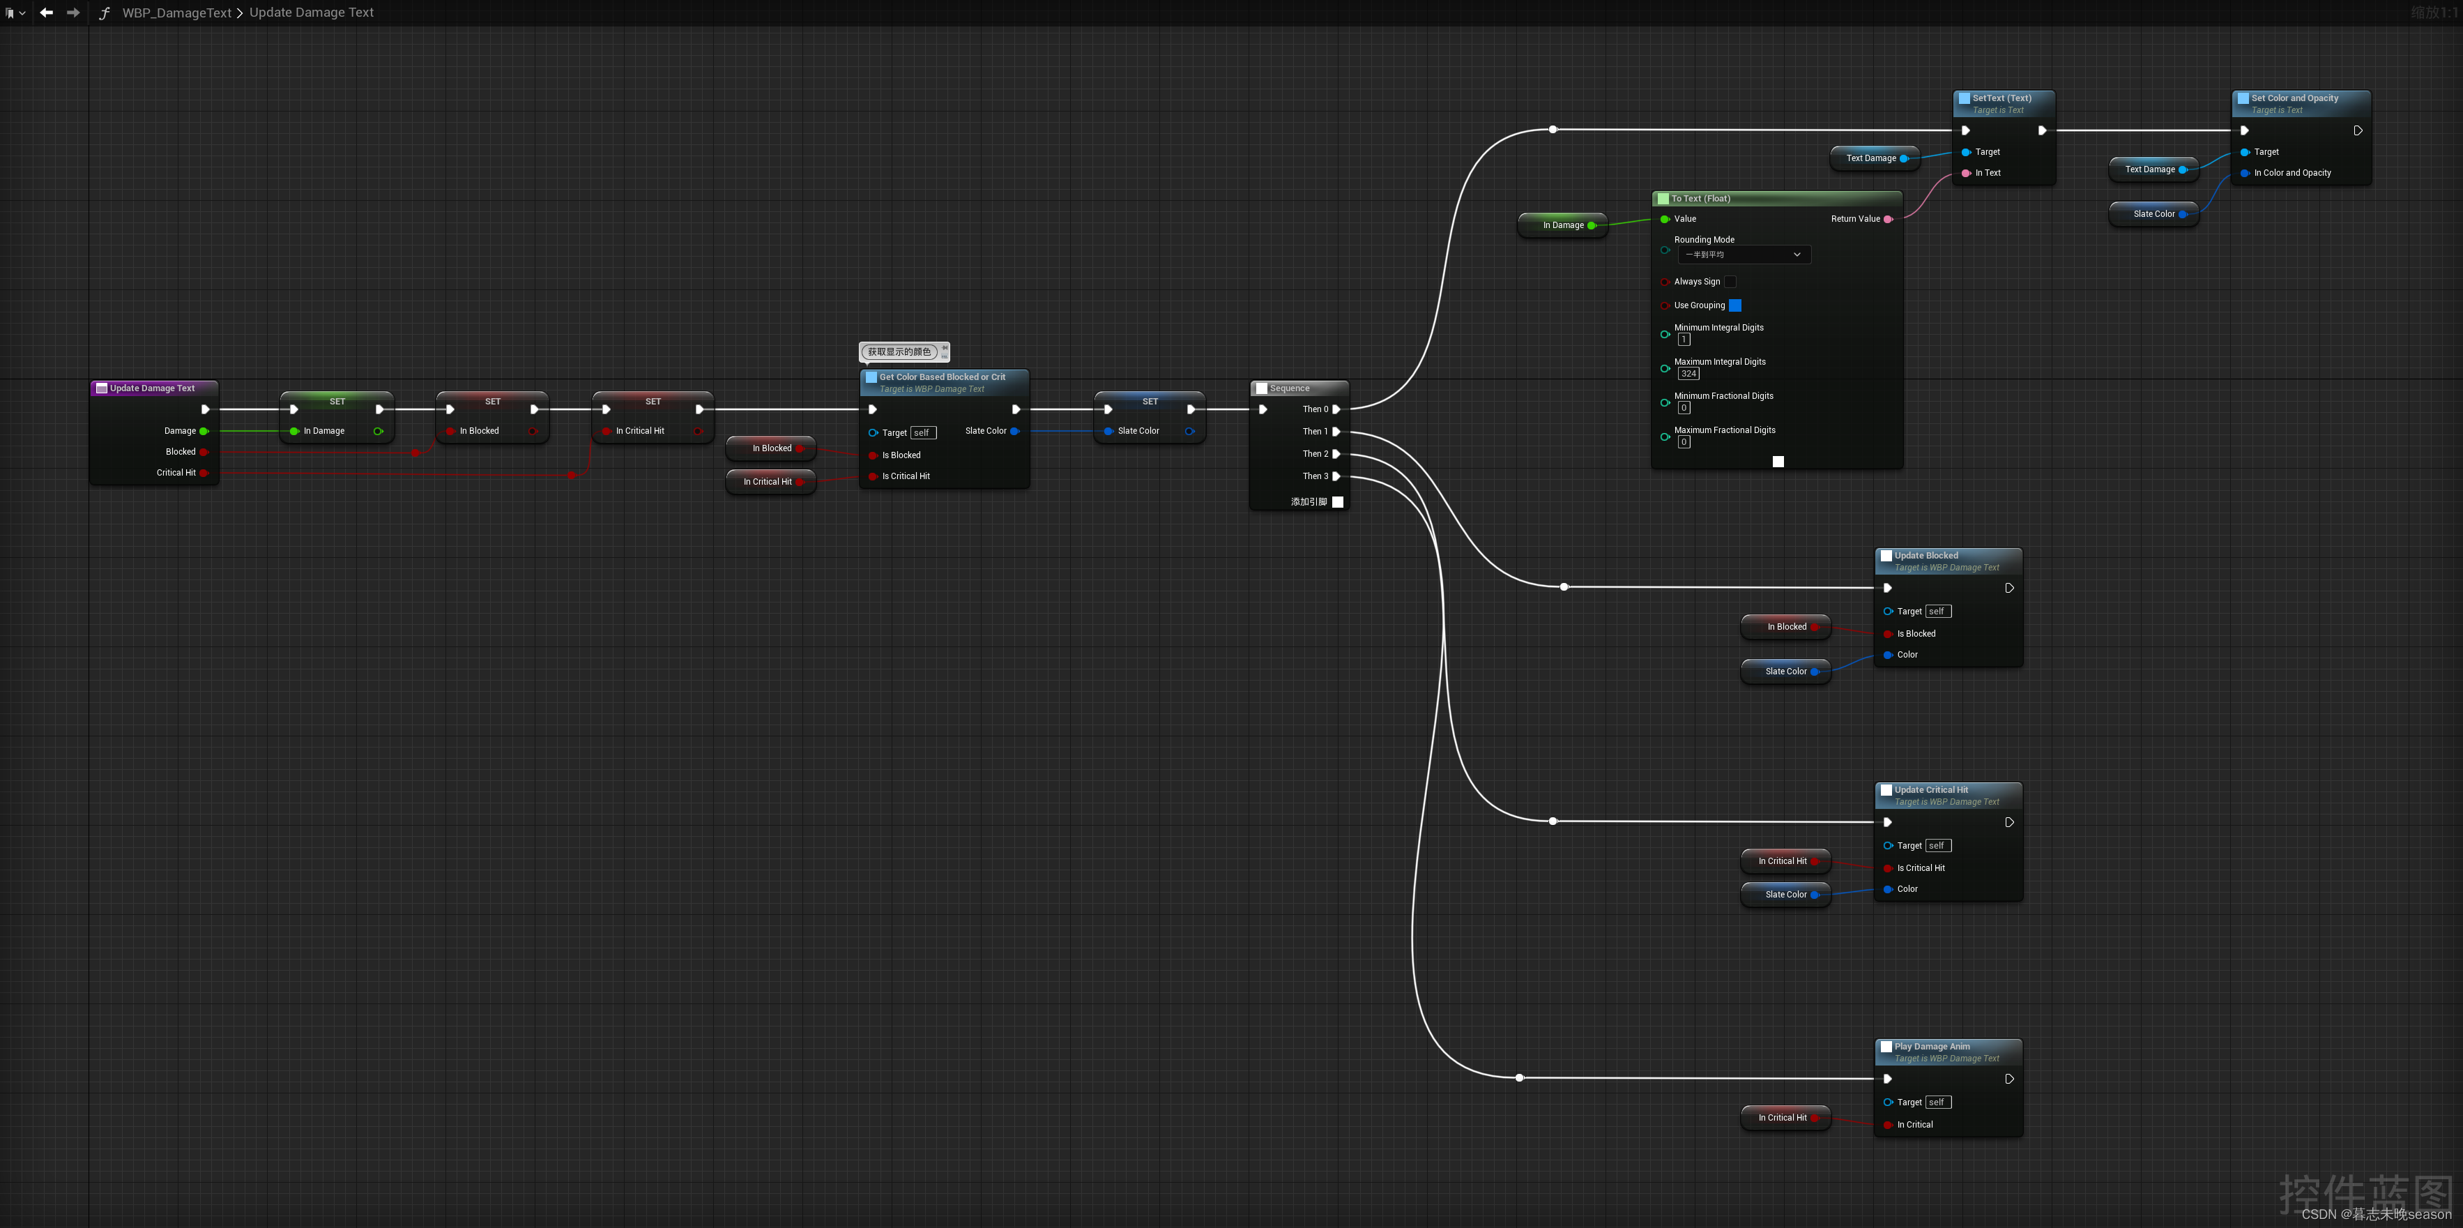Click the green Damage output pin on entry node
Viewport: 2463px width, 1228px height.
tap(204, 432)
